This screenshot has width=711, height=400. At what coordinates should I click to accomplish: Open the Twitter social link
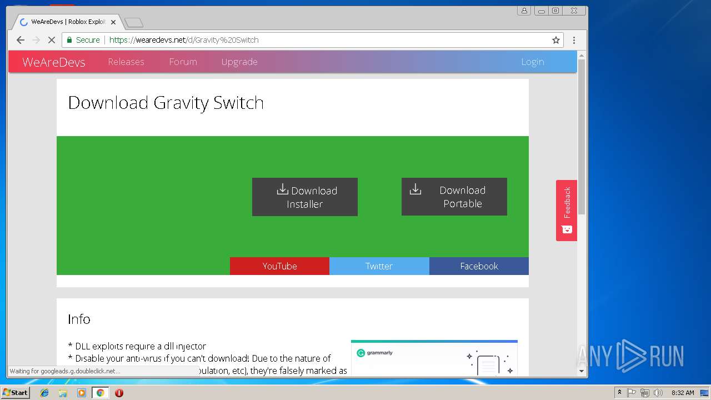[x=379, y=266]
